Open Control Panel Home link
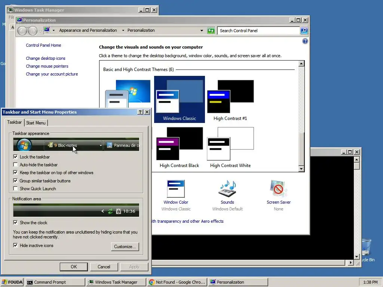The height and width of the screenshot is (287, 383). [43, 45]
